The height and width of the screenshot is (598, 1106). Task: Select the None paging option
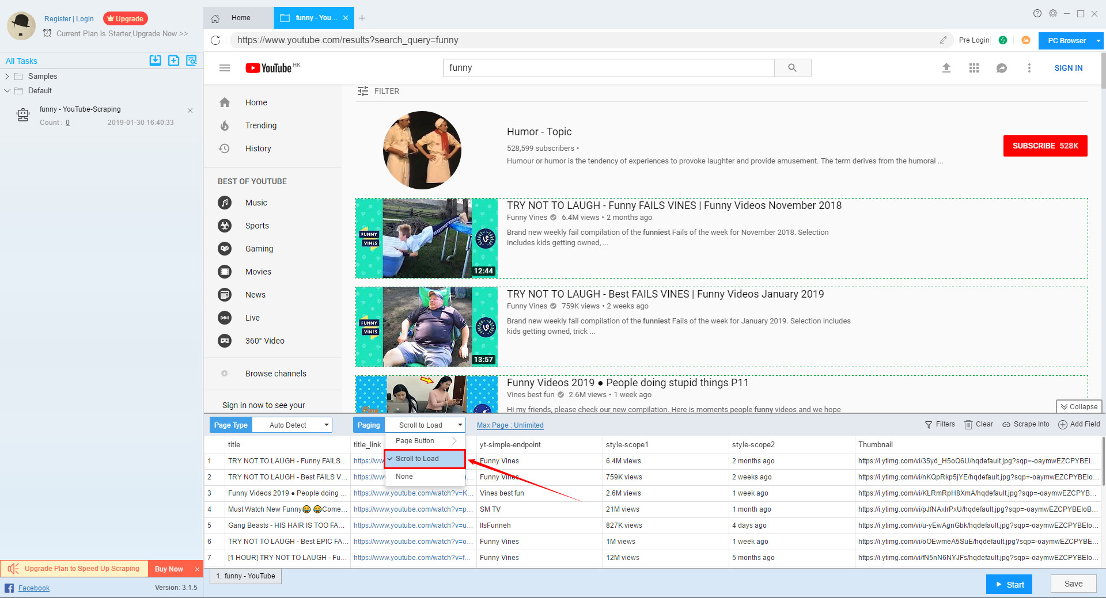coord(425,477)
